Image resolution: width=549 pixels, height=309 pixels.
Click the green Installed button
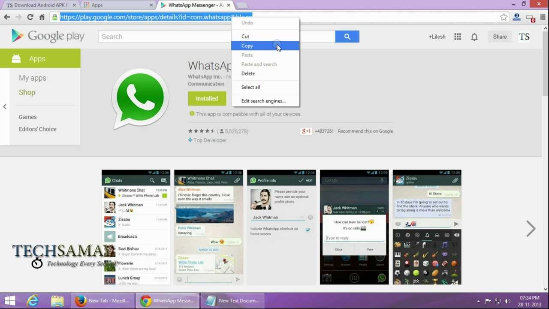tap(207, 99)
